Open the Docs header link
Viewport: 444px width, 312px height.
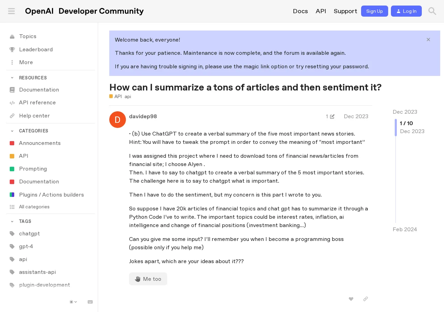tap(300, 11)
